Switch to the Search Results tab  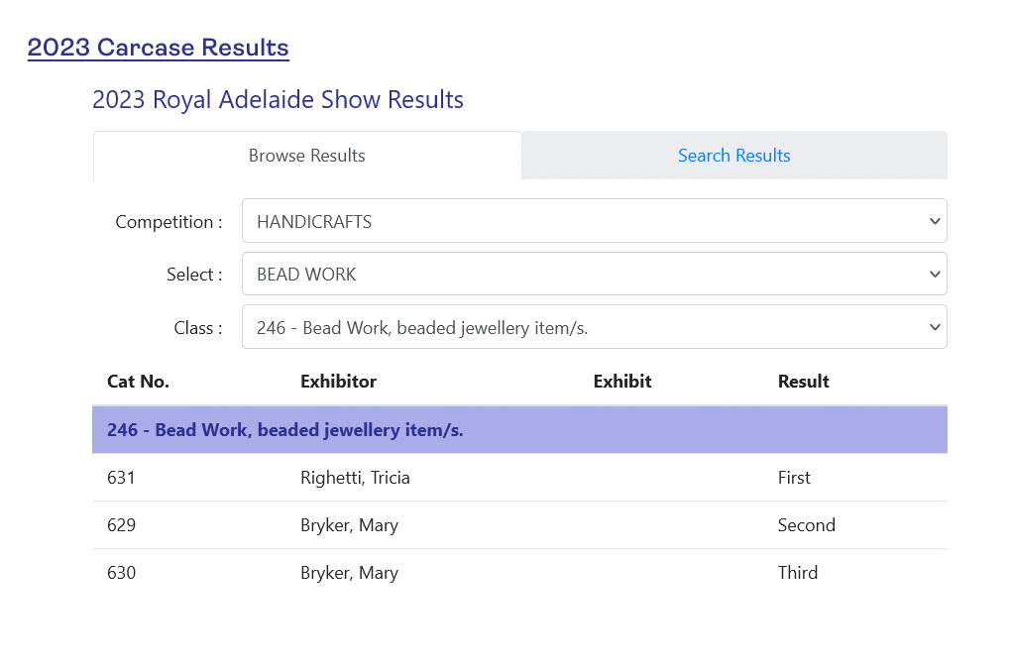[x=733, y=156]
